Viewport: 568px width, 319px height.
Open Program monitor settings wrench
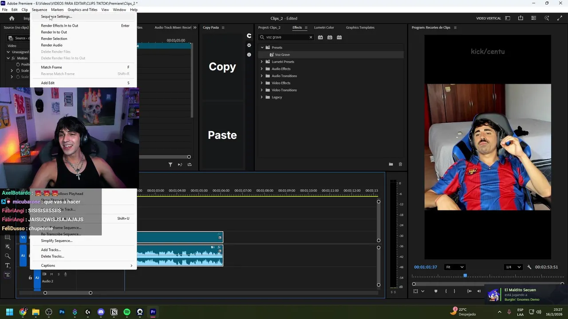529,267
